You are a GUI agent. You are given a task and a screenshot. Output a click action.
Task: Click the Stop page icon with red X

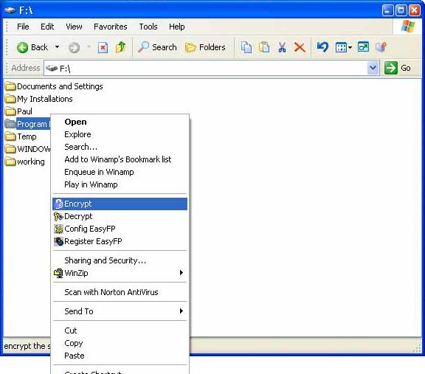click(x=103, y=48)
